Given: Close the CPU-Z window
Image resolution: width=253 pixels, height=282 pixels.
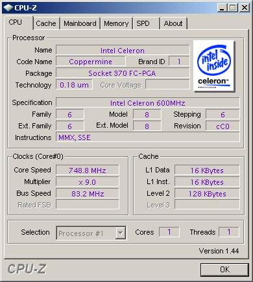Looking at the screenshot, I should (245, 8).
